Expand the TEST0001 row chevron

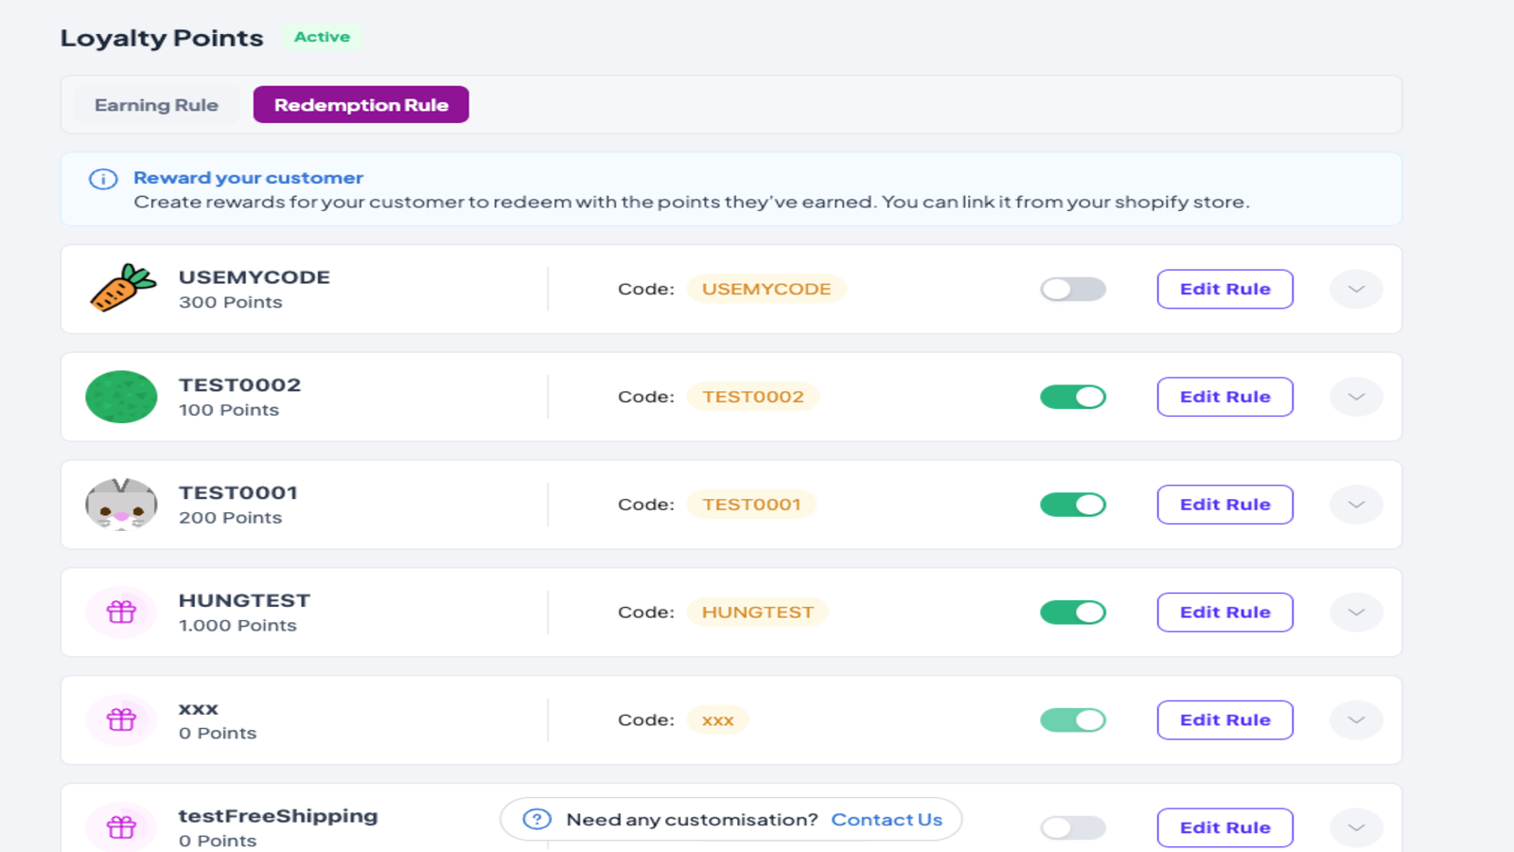[1356, 505]
